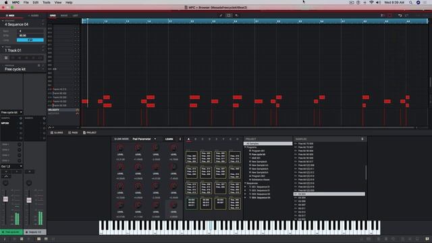Switch to the Wave editor tab
Viewport: 432px width, 243px height.
[x=64, y=16]
